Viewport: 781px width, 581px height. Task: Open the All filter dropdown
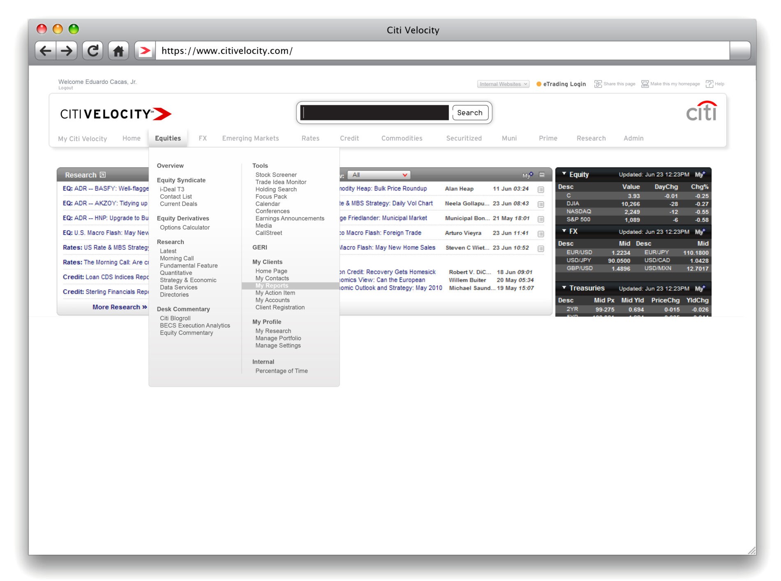379,175
